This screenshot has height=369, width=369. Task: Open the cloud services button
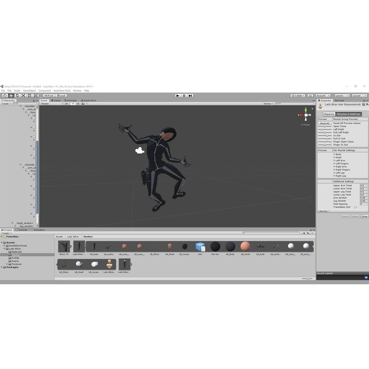[x=310, y=96]
